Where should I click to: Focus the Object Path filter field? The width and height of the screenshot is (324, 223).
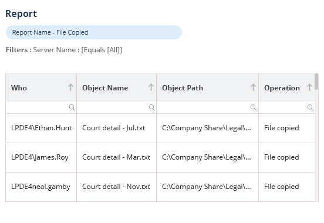[207, 107]
